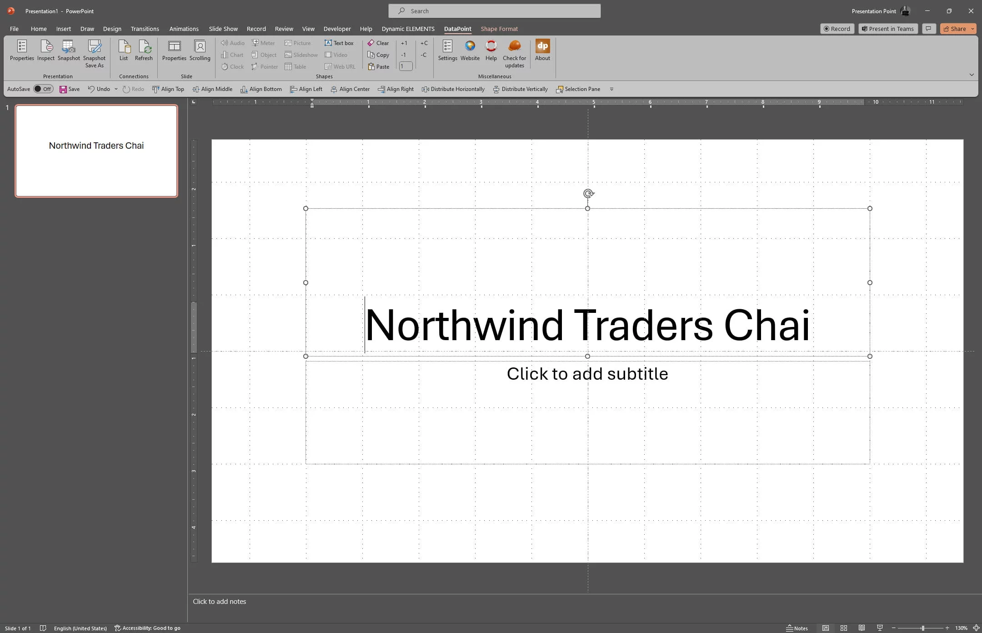The image size is (982, 633).
Task: Click the row number field in Shapes group
Action: (406, 66)
